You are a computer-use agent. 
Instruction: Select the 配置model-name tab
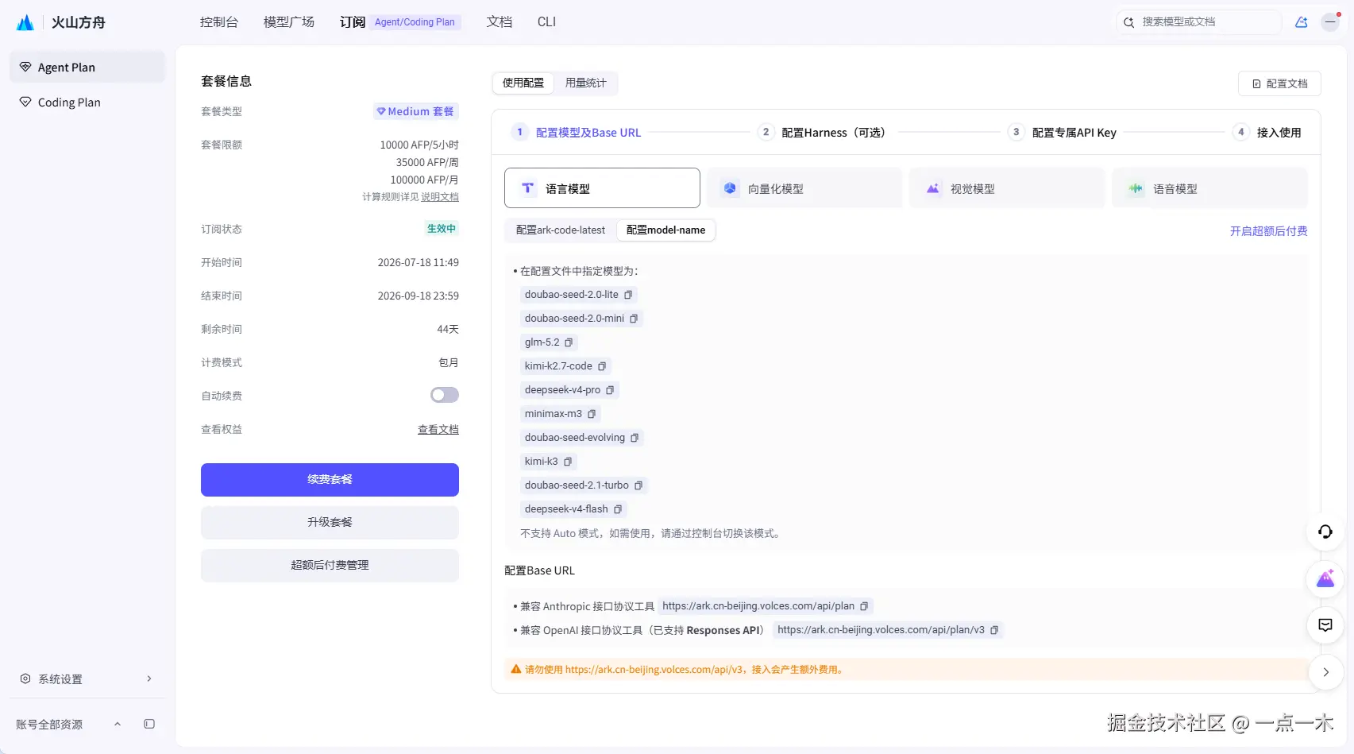point(665,230)
